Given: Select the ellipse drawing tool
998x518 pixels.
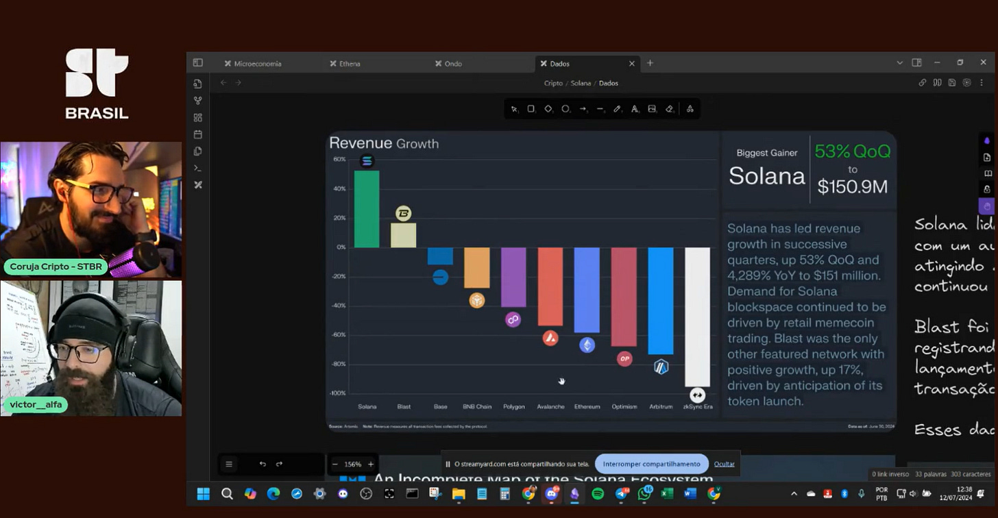Looking at the screenshot, I should click(565, 109).
